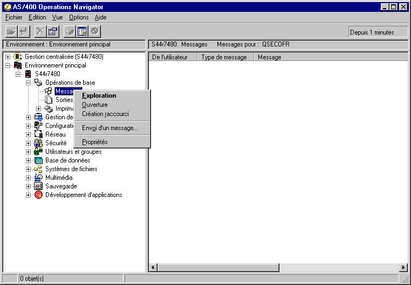Click the Environnement principal icon
Viewport: 411px width, 285px height.
tap(18, 65)
